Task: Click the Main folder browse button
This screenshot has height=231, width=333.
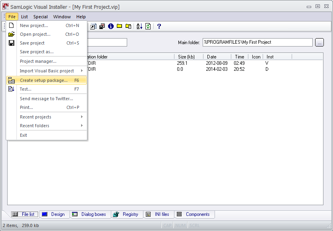Action: pyautogui.click(x=319, y=42)
